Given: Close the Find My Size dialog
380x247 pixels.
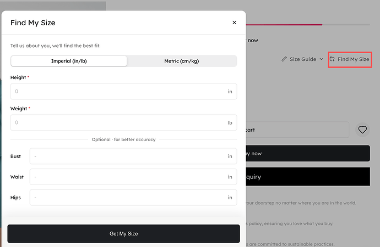Looking at the screenshot, I should 234,23.
